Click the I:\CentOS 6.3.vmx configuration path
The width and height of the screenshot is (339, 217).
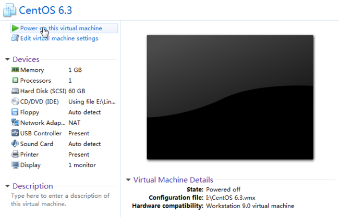(231, 198)
